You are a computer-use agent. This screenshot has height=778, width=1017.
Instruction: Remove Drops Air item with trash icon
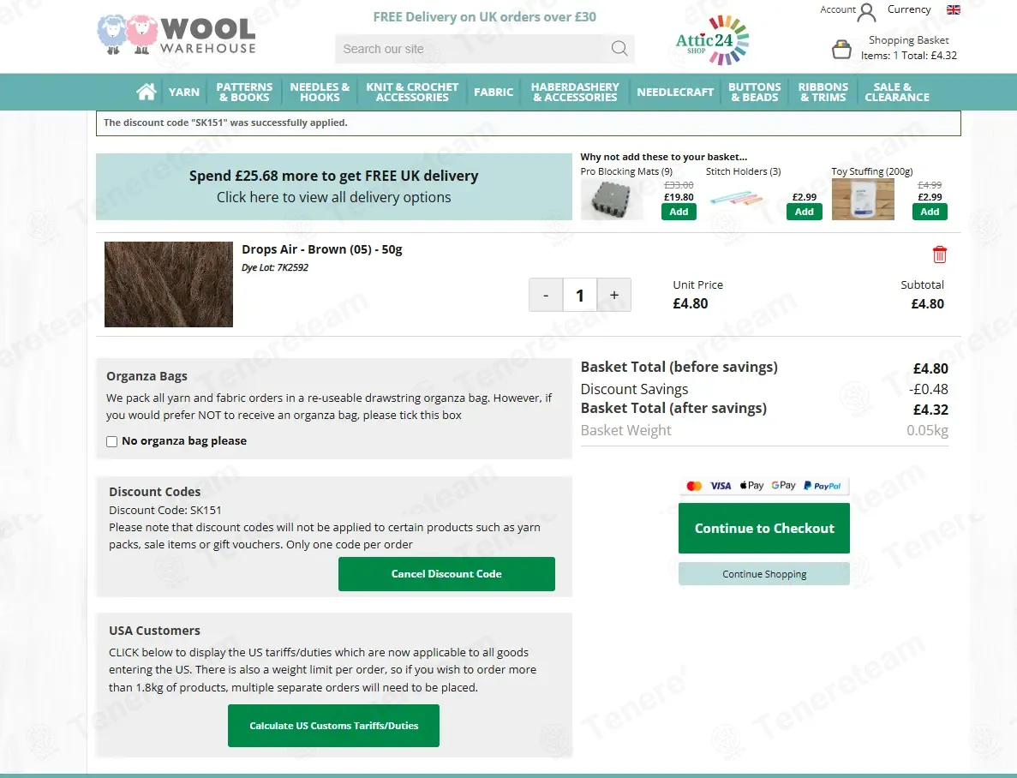click(939, 254)
